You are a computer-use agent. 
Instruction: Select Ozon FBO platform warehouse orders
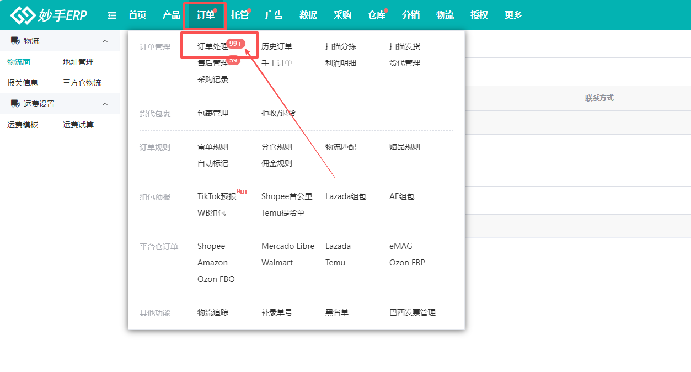click(x=216, y=279)
